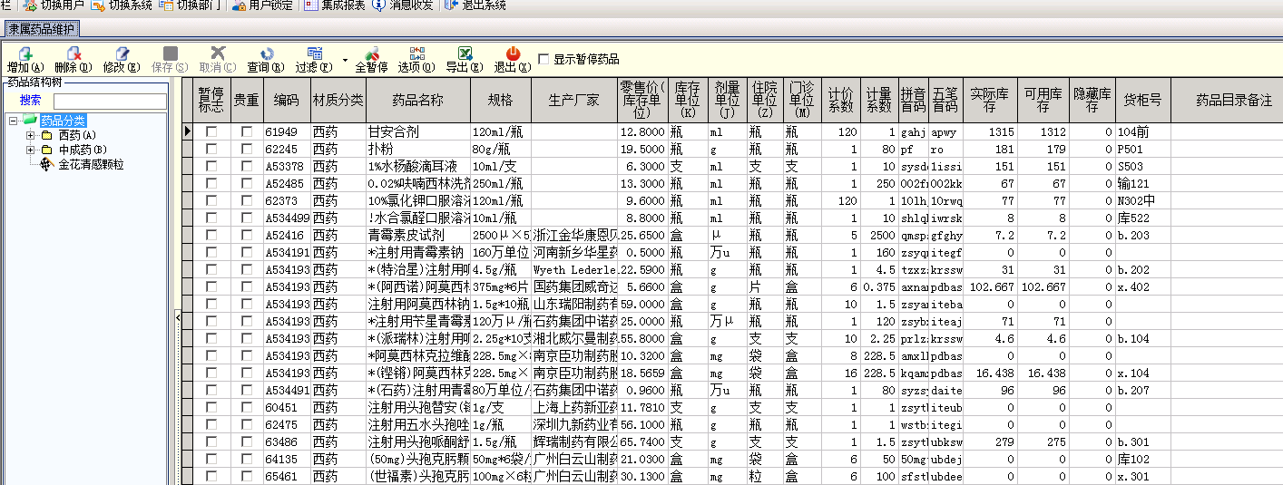Image resolution: width=1283 pixels, height=485 pixels.
Task: Open 消息收发 messaging
Action: pyautogui.click(x=403, y=5)
